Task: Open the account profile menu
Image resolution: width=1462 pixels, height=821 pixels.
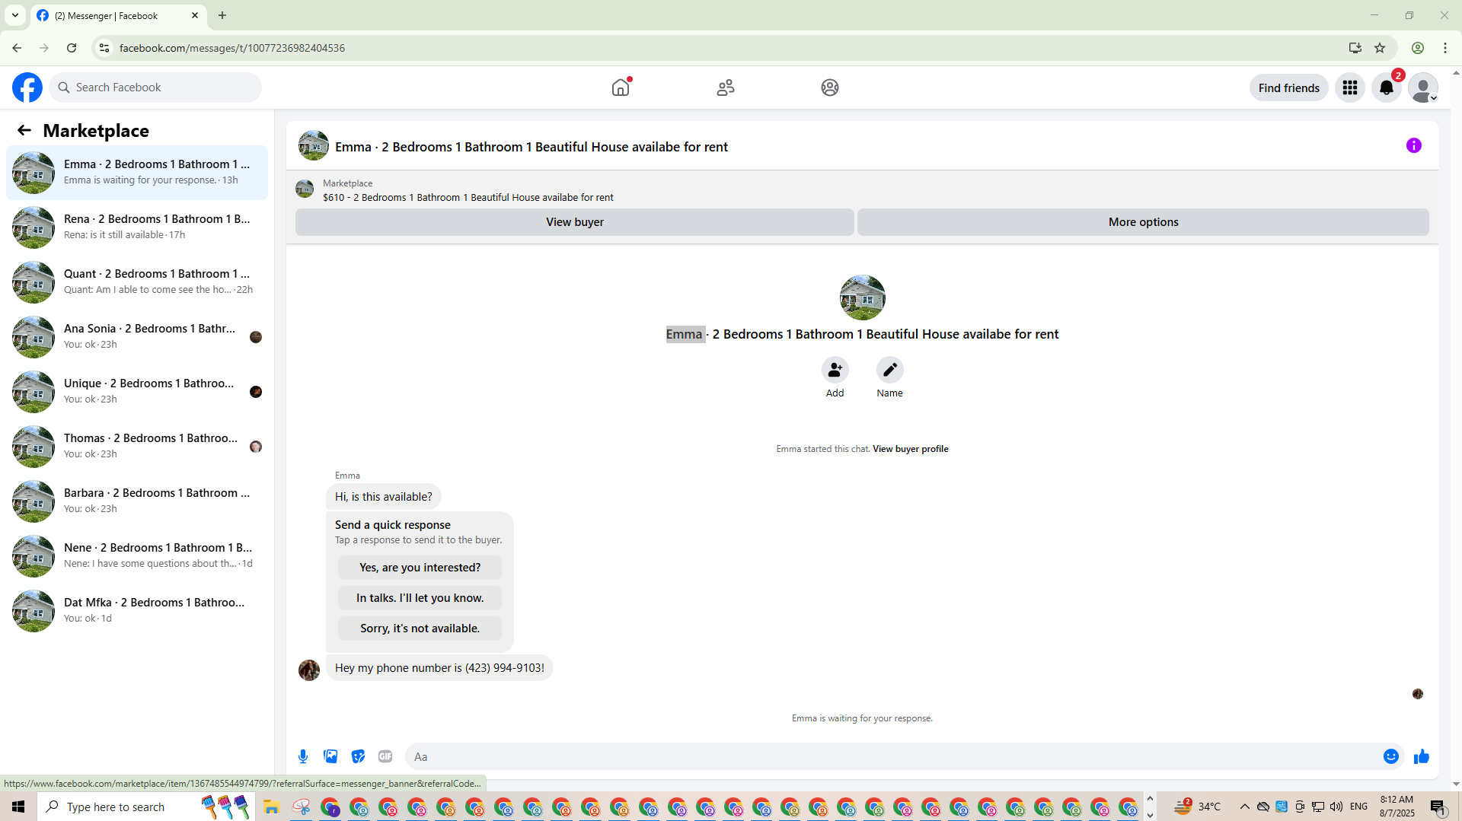Action: tap(1423, 88)
